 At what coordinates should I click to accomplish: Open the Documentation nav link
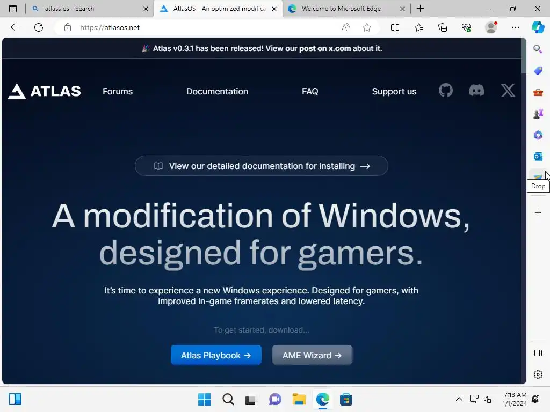tap(217, 91)
